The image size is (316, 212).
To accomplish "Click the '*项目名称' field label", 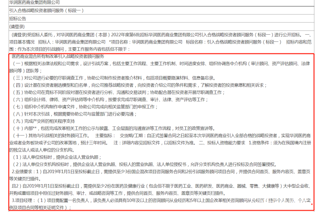I will 119,42.
